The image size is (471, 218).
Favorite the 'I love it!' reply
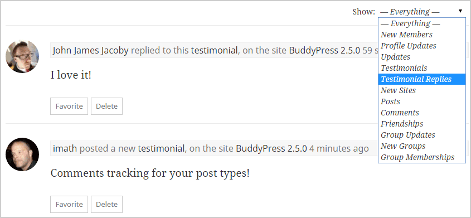click(69, 106)
